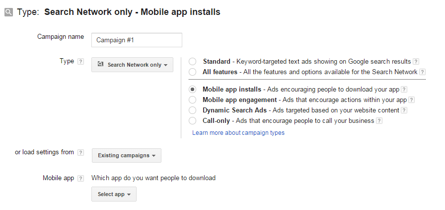Click the page heading Search Network only - Mobile app installs
This screenshot has height=210, width=445.
tap(132, 12)
